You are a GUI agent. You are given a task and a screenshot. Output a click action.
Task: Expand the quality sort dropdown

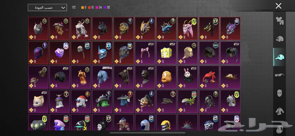47,8
